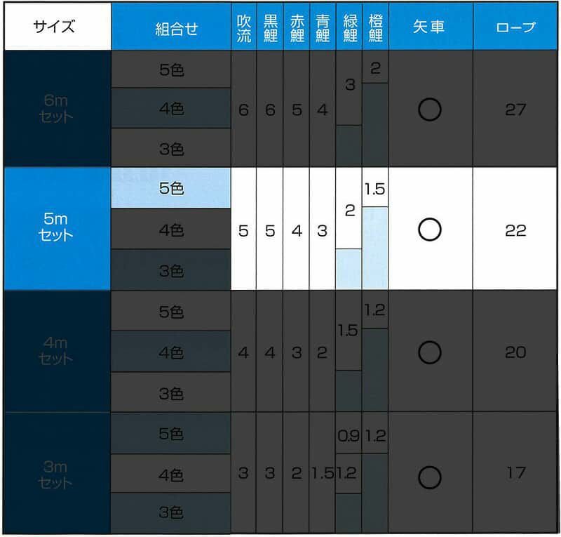Select the 5色 option under 5mセット
This screenshot has width=561, height=537.
[x=171, y=189]
